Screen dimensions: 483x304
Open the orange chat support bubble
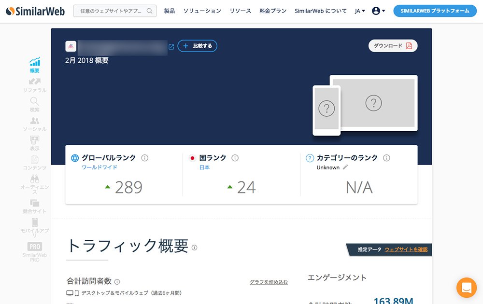point(466,288)
